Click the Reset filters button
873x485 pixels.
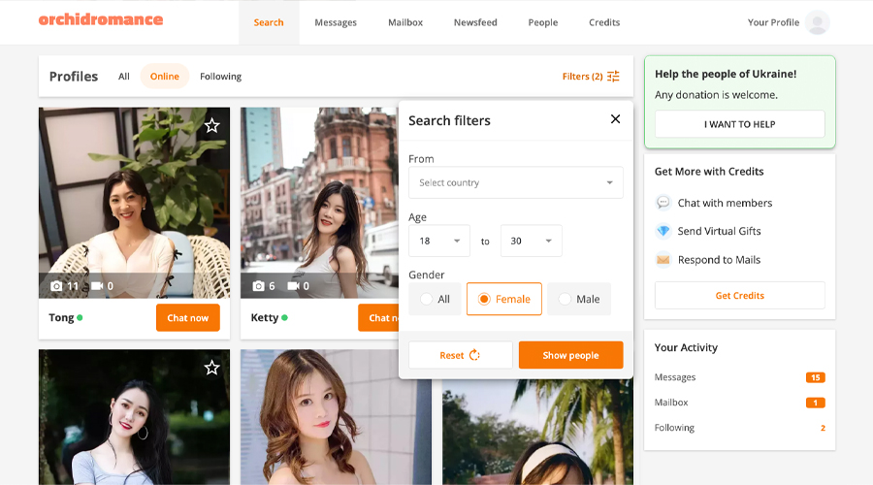point(460,355)
